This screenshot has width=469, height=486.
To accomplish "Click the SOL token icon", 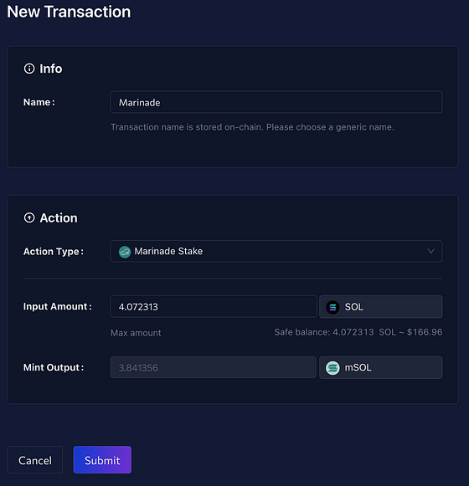I will (332, 307).
